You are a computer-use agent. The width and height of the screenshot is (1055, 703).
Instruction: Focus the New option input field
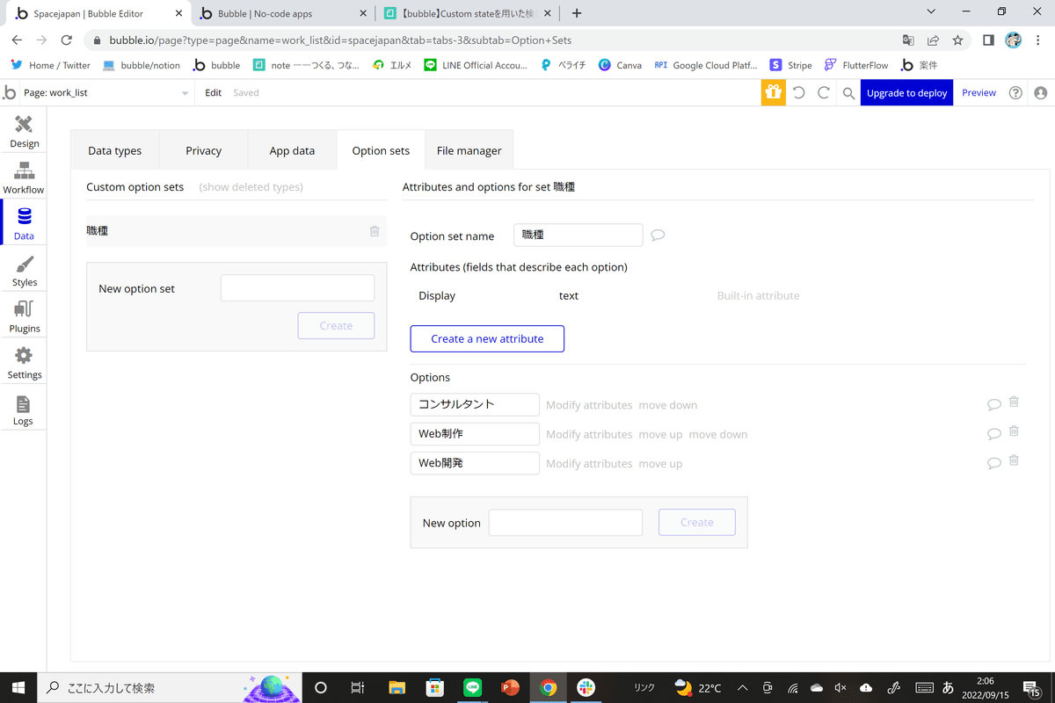click(565, 522)
